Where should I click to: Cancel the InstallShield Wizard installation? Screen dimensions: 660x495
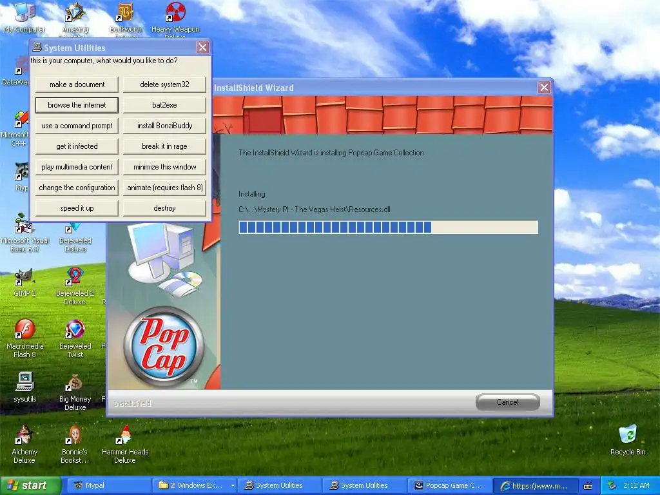pos(508,402)
